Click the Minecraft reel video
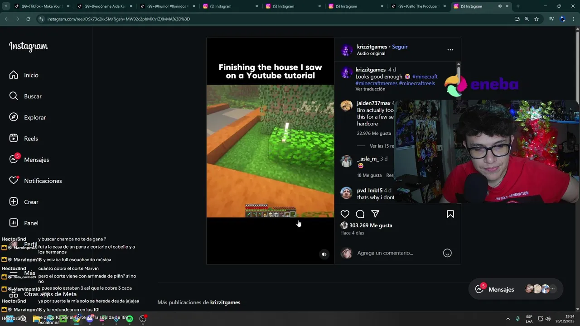This screenshot has width=580, height=326. [270, 151]
